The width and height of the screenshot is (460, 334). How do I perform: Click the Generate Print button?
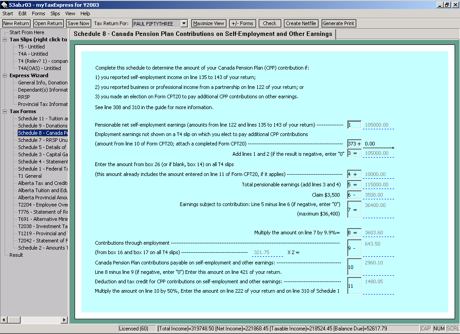[x=339, y=23]
